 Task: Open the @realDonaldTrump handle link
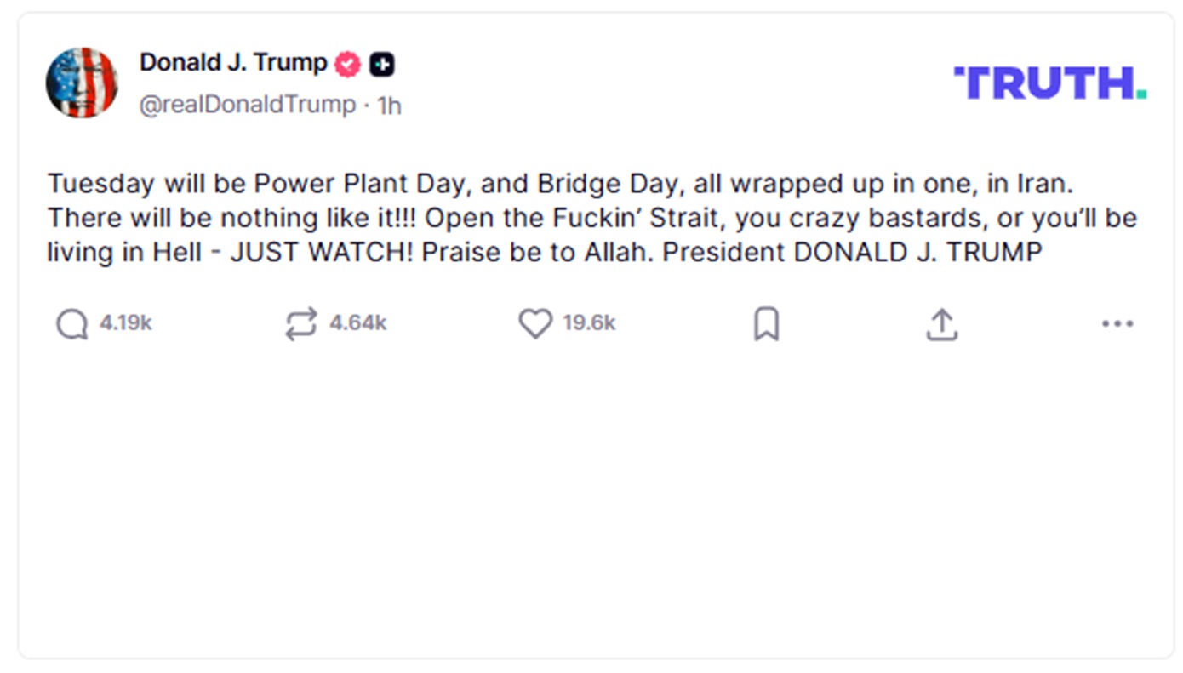point(248,106)
